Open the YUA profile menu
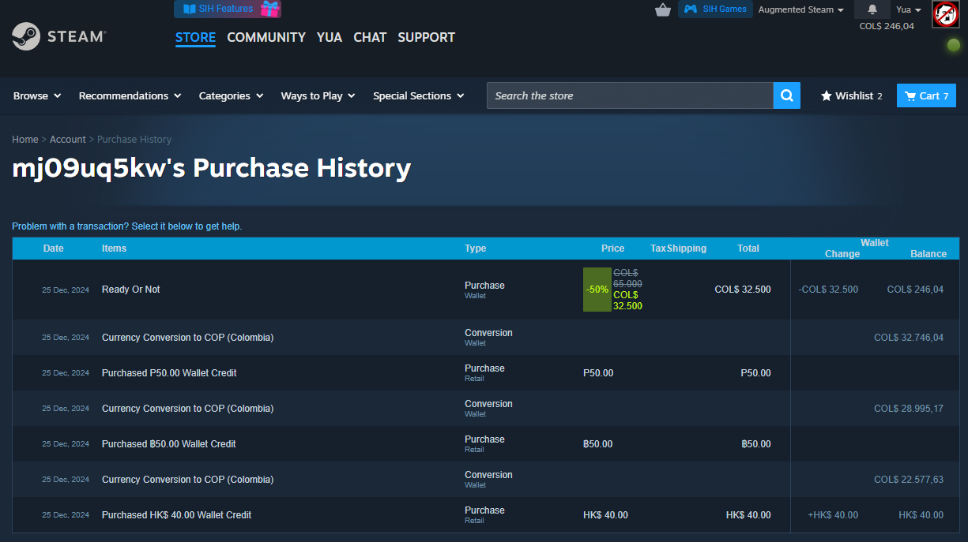The image size is (968, 542). point(330,37)
